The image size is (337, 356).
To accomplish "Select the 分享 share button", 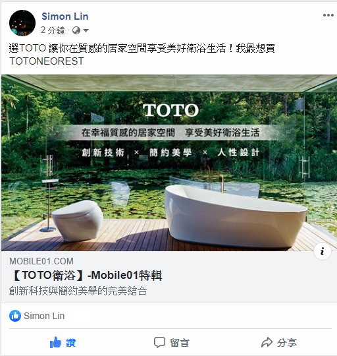I will click(x=279, y=342).
